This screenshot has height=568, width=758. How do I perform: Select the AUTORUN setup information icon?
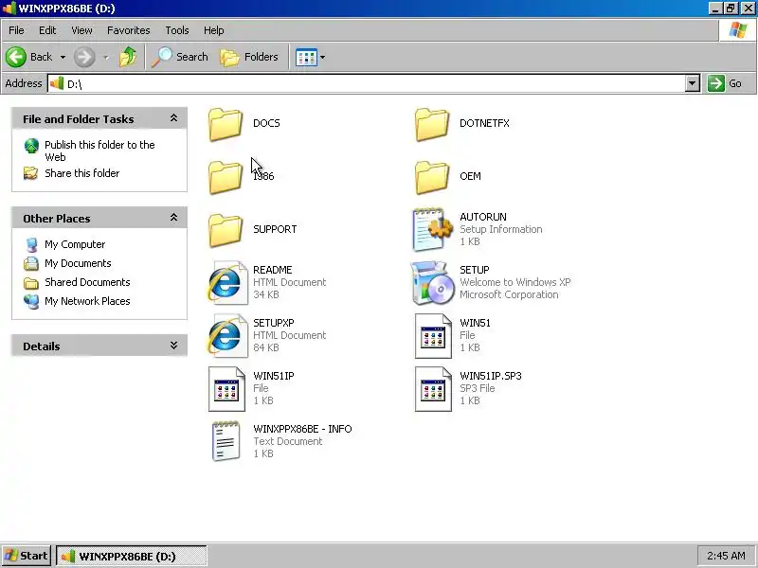click(433, 229)
